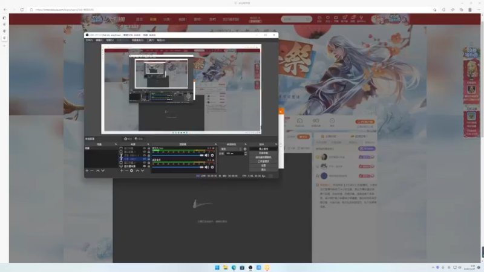Click the Start Recording button in OBS Controls
Viewport: 484px width, 272px height.
pos(263,153)
